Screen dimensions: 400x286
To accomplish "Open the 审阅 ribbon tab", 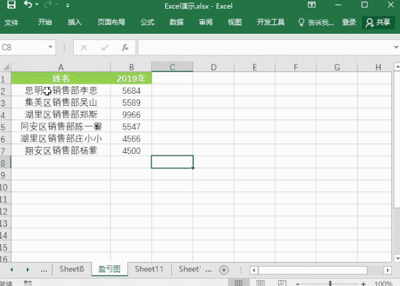I will [206, 22].
